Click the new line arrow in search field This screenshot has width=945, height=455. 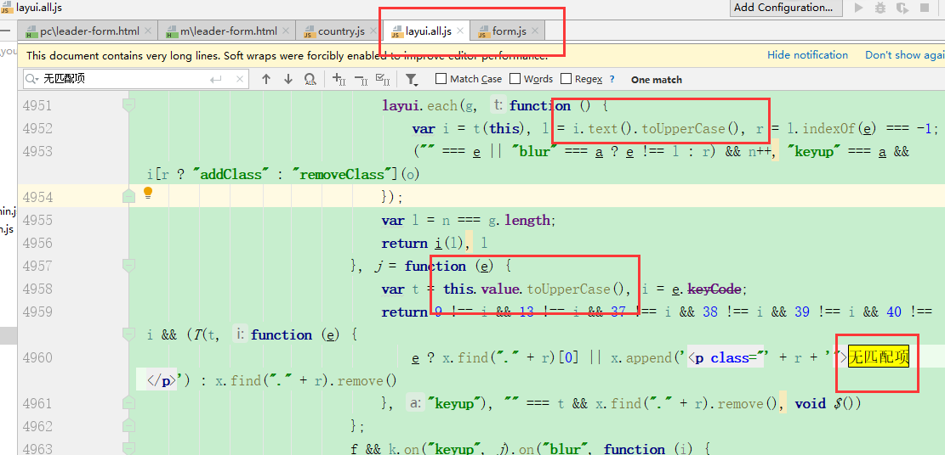click(216, 79)
